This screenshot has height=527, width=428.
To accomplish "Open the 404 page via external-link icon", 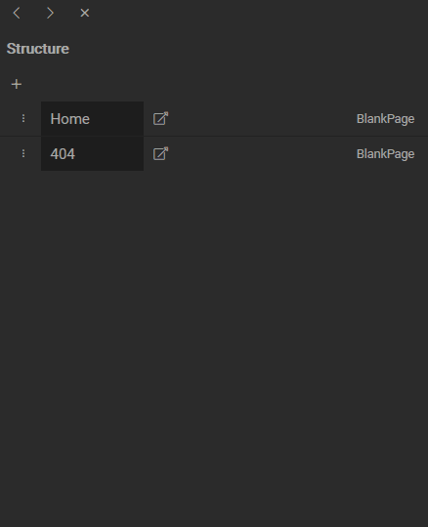I will (x=160, y=154).
